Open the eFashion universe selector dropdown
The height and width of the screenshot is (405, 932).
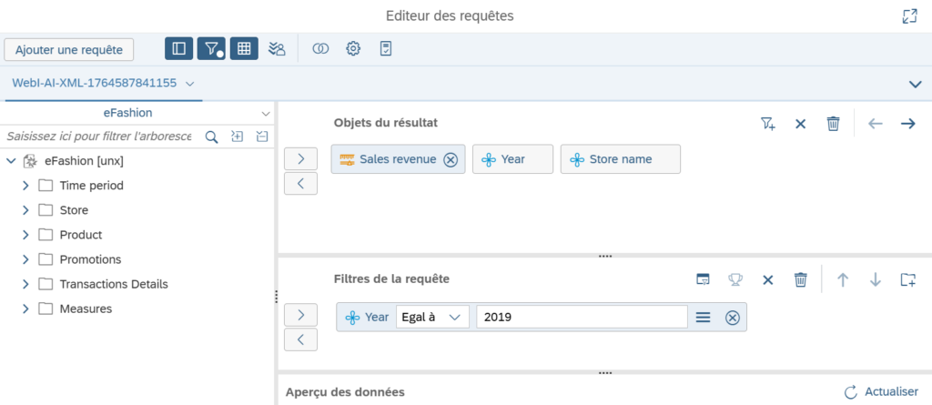265,113
